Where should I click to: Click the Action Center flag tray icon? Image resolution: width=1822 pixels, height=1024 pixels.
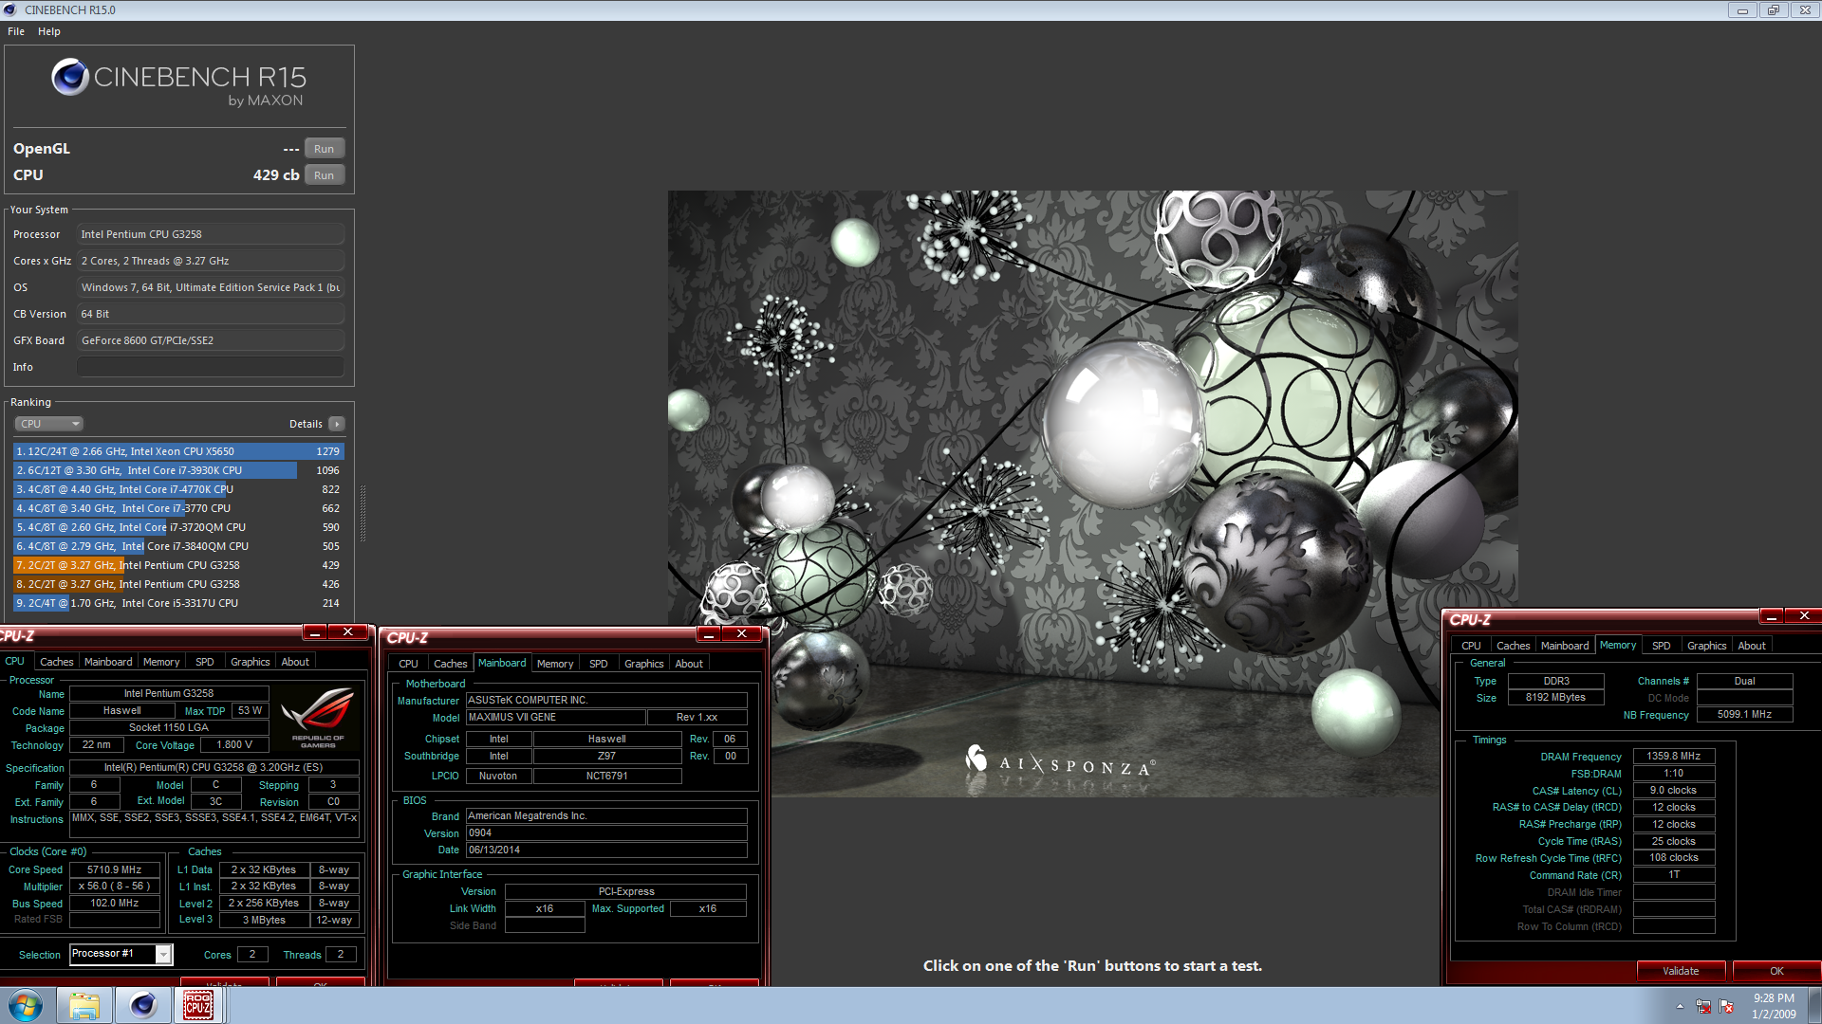point(1726,1006)
